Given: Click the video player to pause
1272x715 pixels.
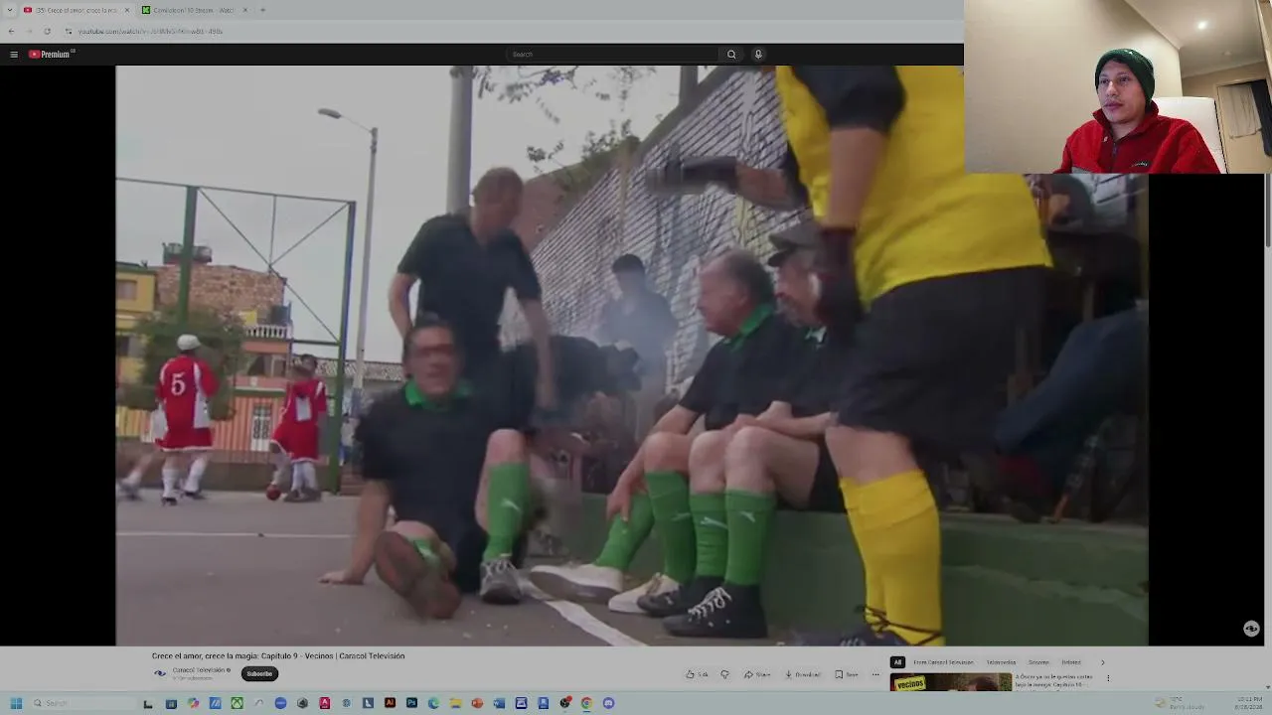Looking at the screenshot, I should [632, 356].
